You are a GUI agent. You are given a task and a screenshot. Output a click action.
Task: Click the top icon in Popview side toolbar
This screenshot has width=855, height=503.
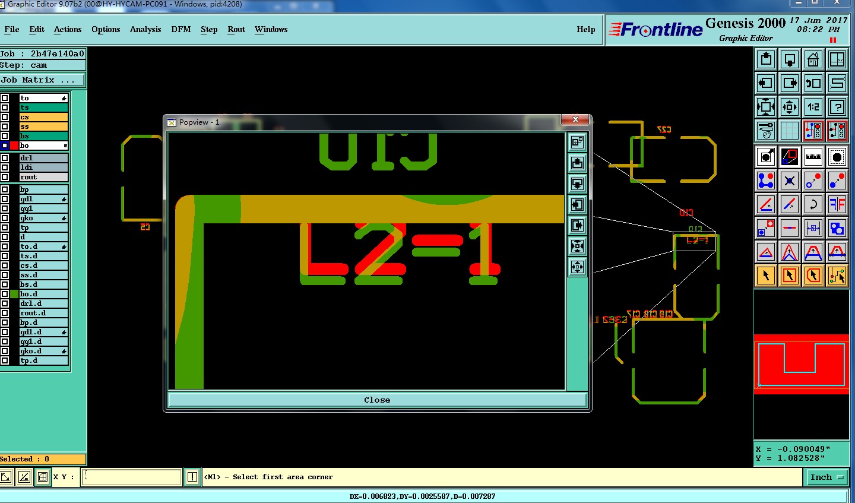(577, 143)
